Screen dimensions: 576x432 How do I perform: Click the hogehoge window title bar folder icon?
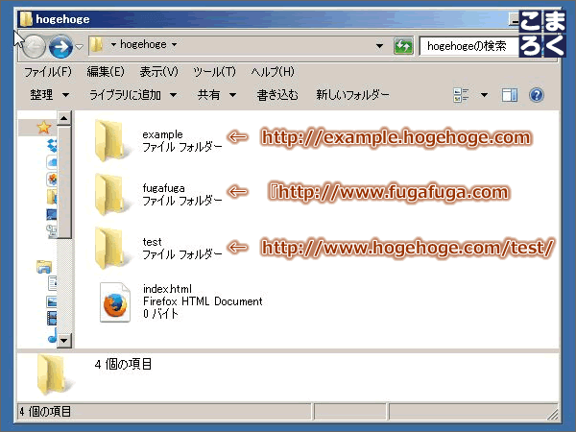[26, 19]
